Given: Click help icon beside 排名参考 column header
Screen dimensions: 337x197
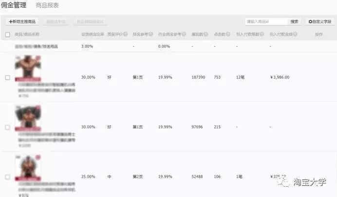Looking at the screenshot, I should (x=151, y=34).
